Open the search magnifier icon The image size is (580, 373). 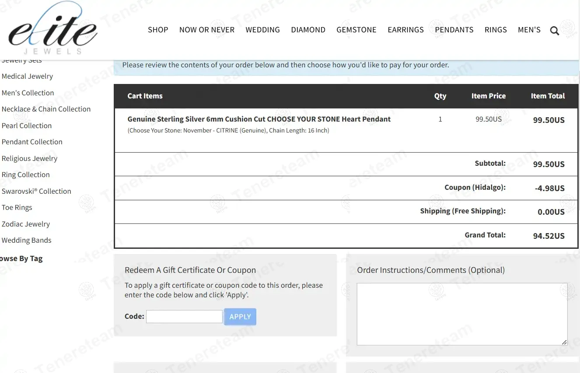[554, 31]
